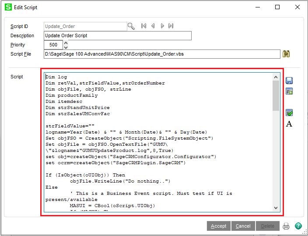
Task: Click the script editor scrollbar thumb
Action: (276, 95)
